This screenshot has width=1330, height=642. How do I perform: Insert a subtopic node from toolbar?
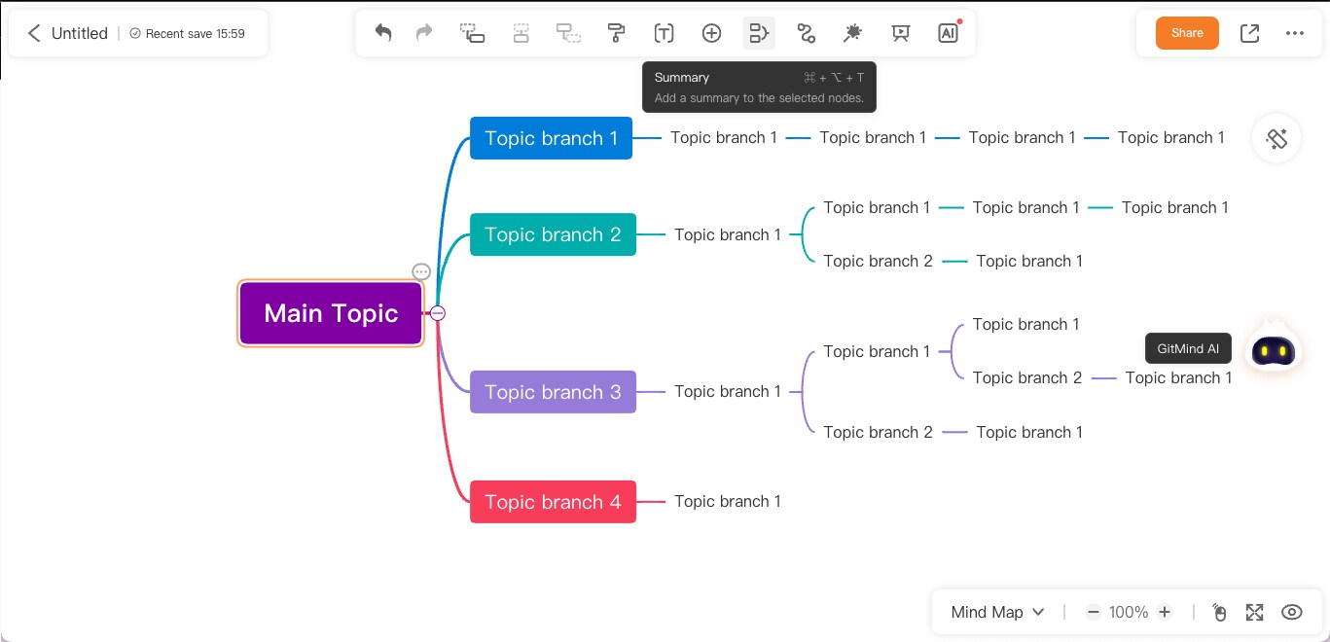coord(473,33)
